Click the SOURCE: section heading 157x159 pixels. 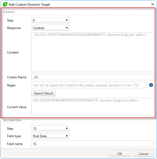click(9, 12)
